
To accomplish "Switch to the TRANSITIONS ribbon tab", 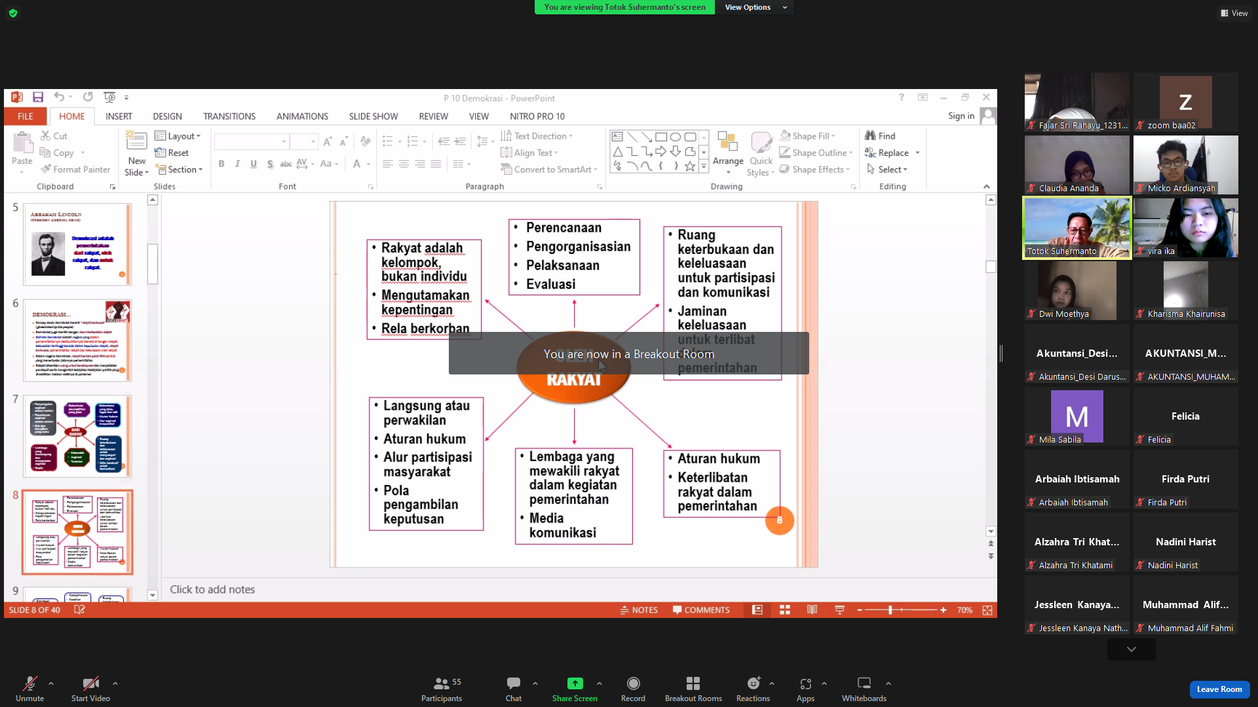I will [229, 117].
